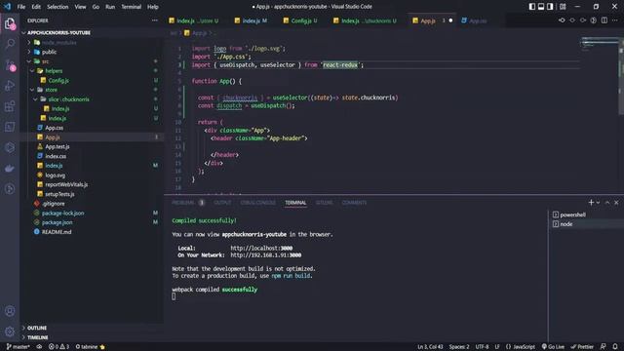Click Go Live in status bar
The image size is (624, 351).
pyautogui.click(x=553, y=347)
